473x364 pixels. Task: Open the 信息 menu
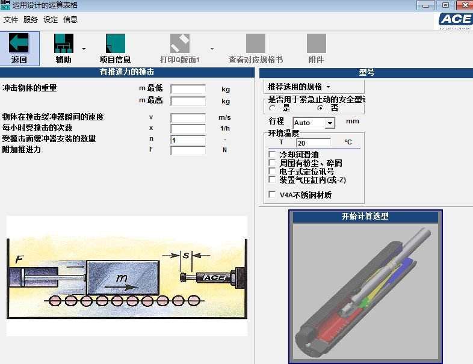click(x=70, y=20)
